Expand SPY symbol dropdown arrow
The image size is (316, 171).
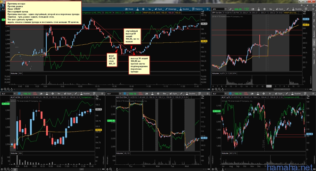click(x=225, y=9)
